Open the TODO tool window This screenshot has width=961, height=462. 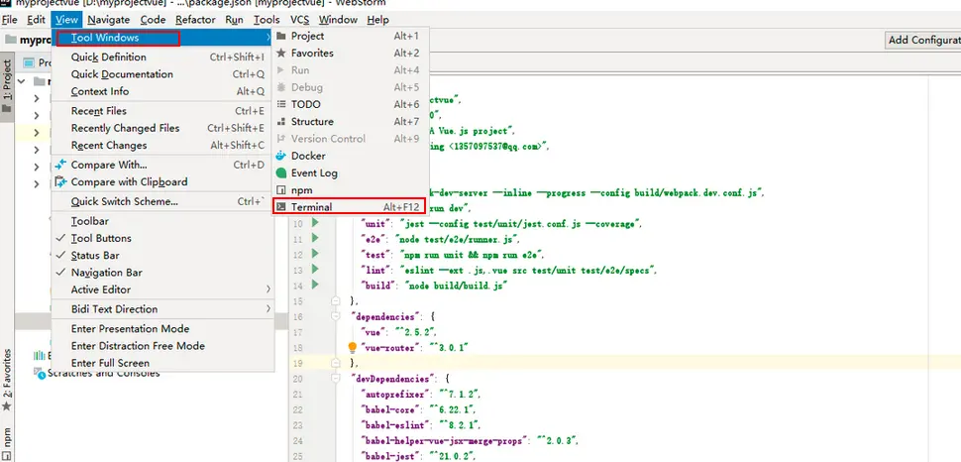(350, 104)
